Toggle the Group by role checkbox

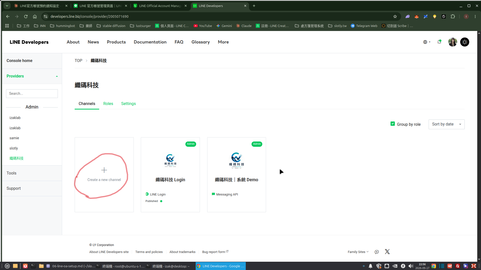[393, 124]
